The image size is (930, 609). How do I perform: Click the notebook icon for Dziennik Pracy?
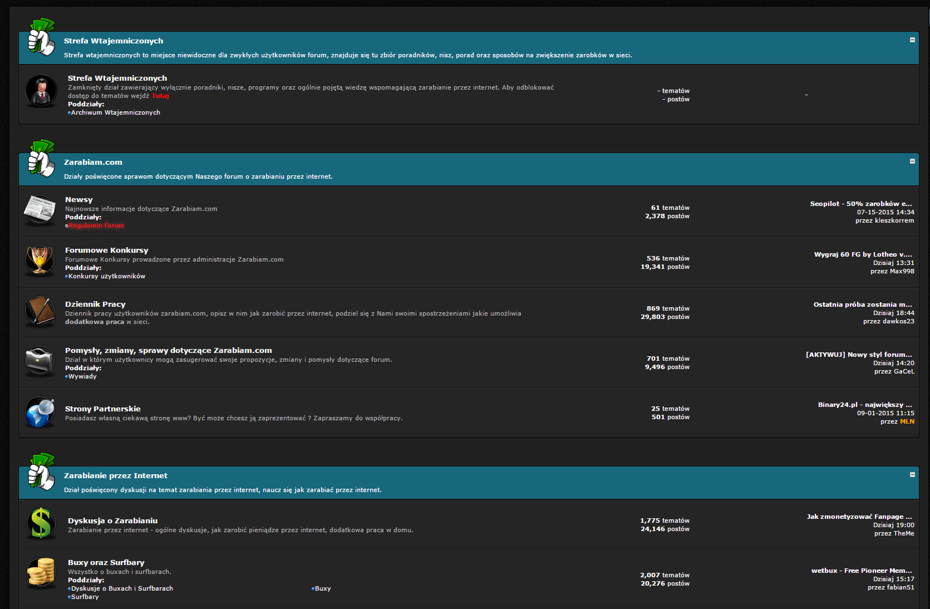[40, 311]
